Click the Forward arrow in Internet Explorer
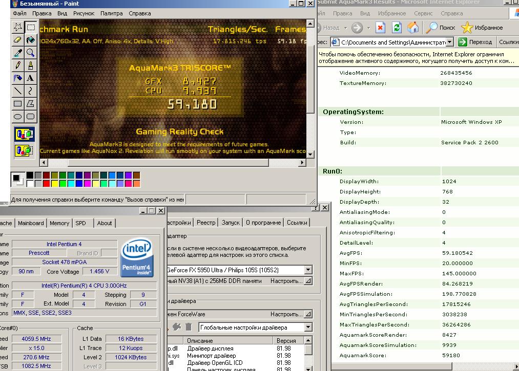519x371 pixels. point(357,28)
